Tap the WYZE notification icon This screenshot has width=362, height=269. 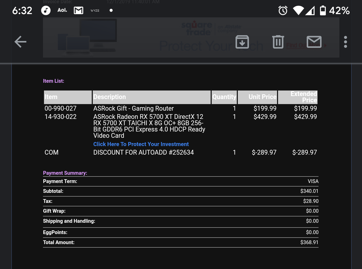[95, 11]
